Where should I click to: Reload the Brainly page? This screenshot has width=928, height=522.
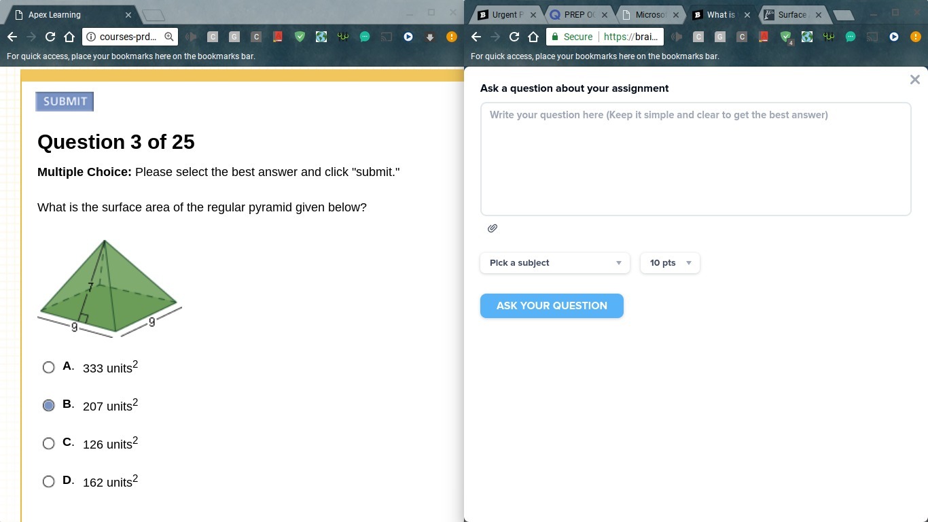click(514, 37)
